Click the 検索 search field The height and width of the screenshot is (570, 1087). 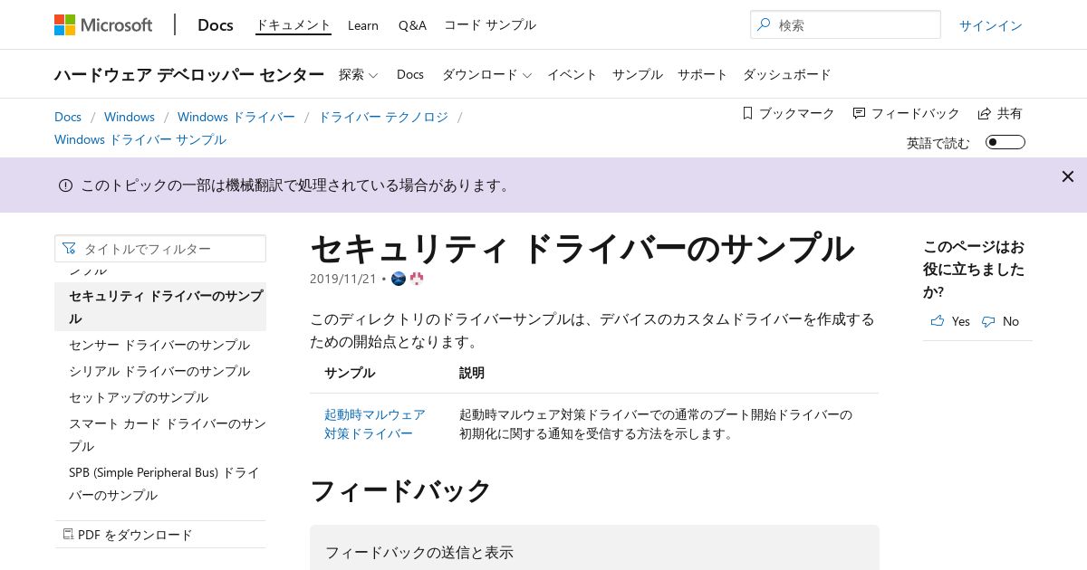(x=845, y=25)
